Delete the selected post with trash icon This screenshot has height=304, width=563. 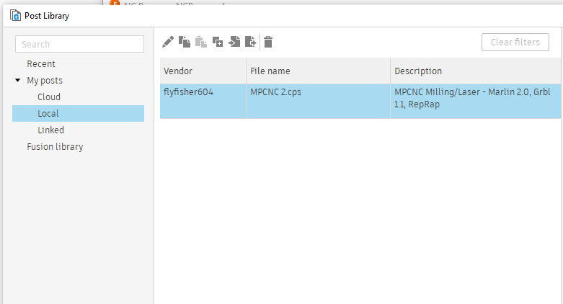point(268,42)
